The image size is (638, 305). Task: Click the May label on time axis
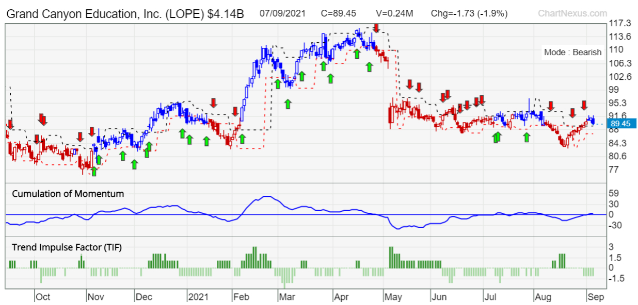pos(393,297)
